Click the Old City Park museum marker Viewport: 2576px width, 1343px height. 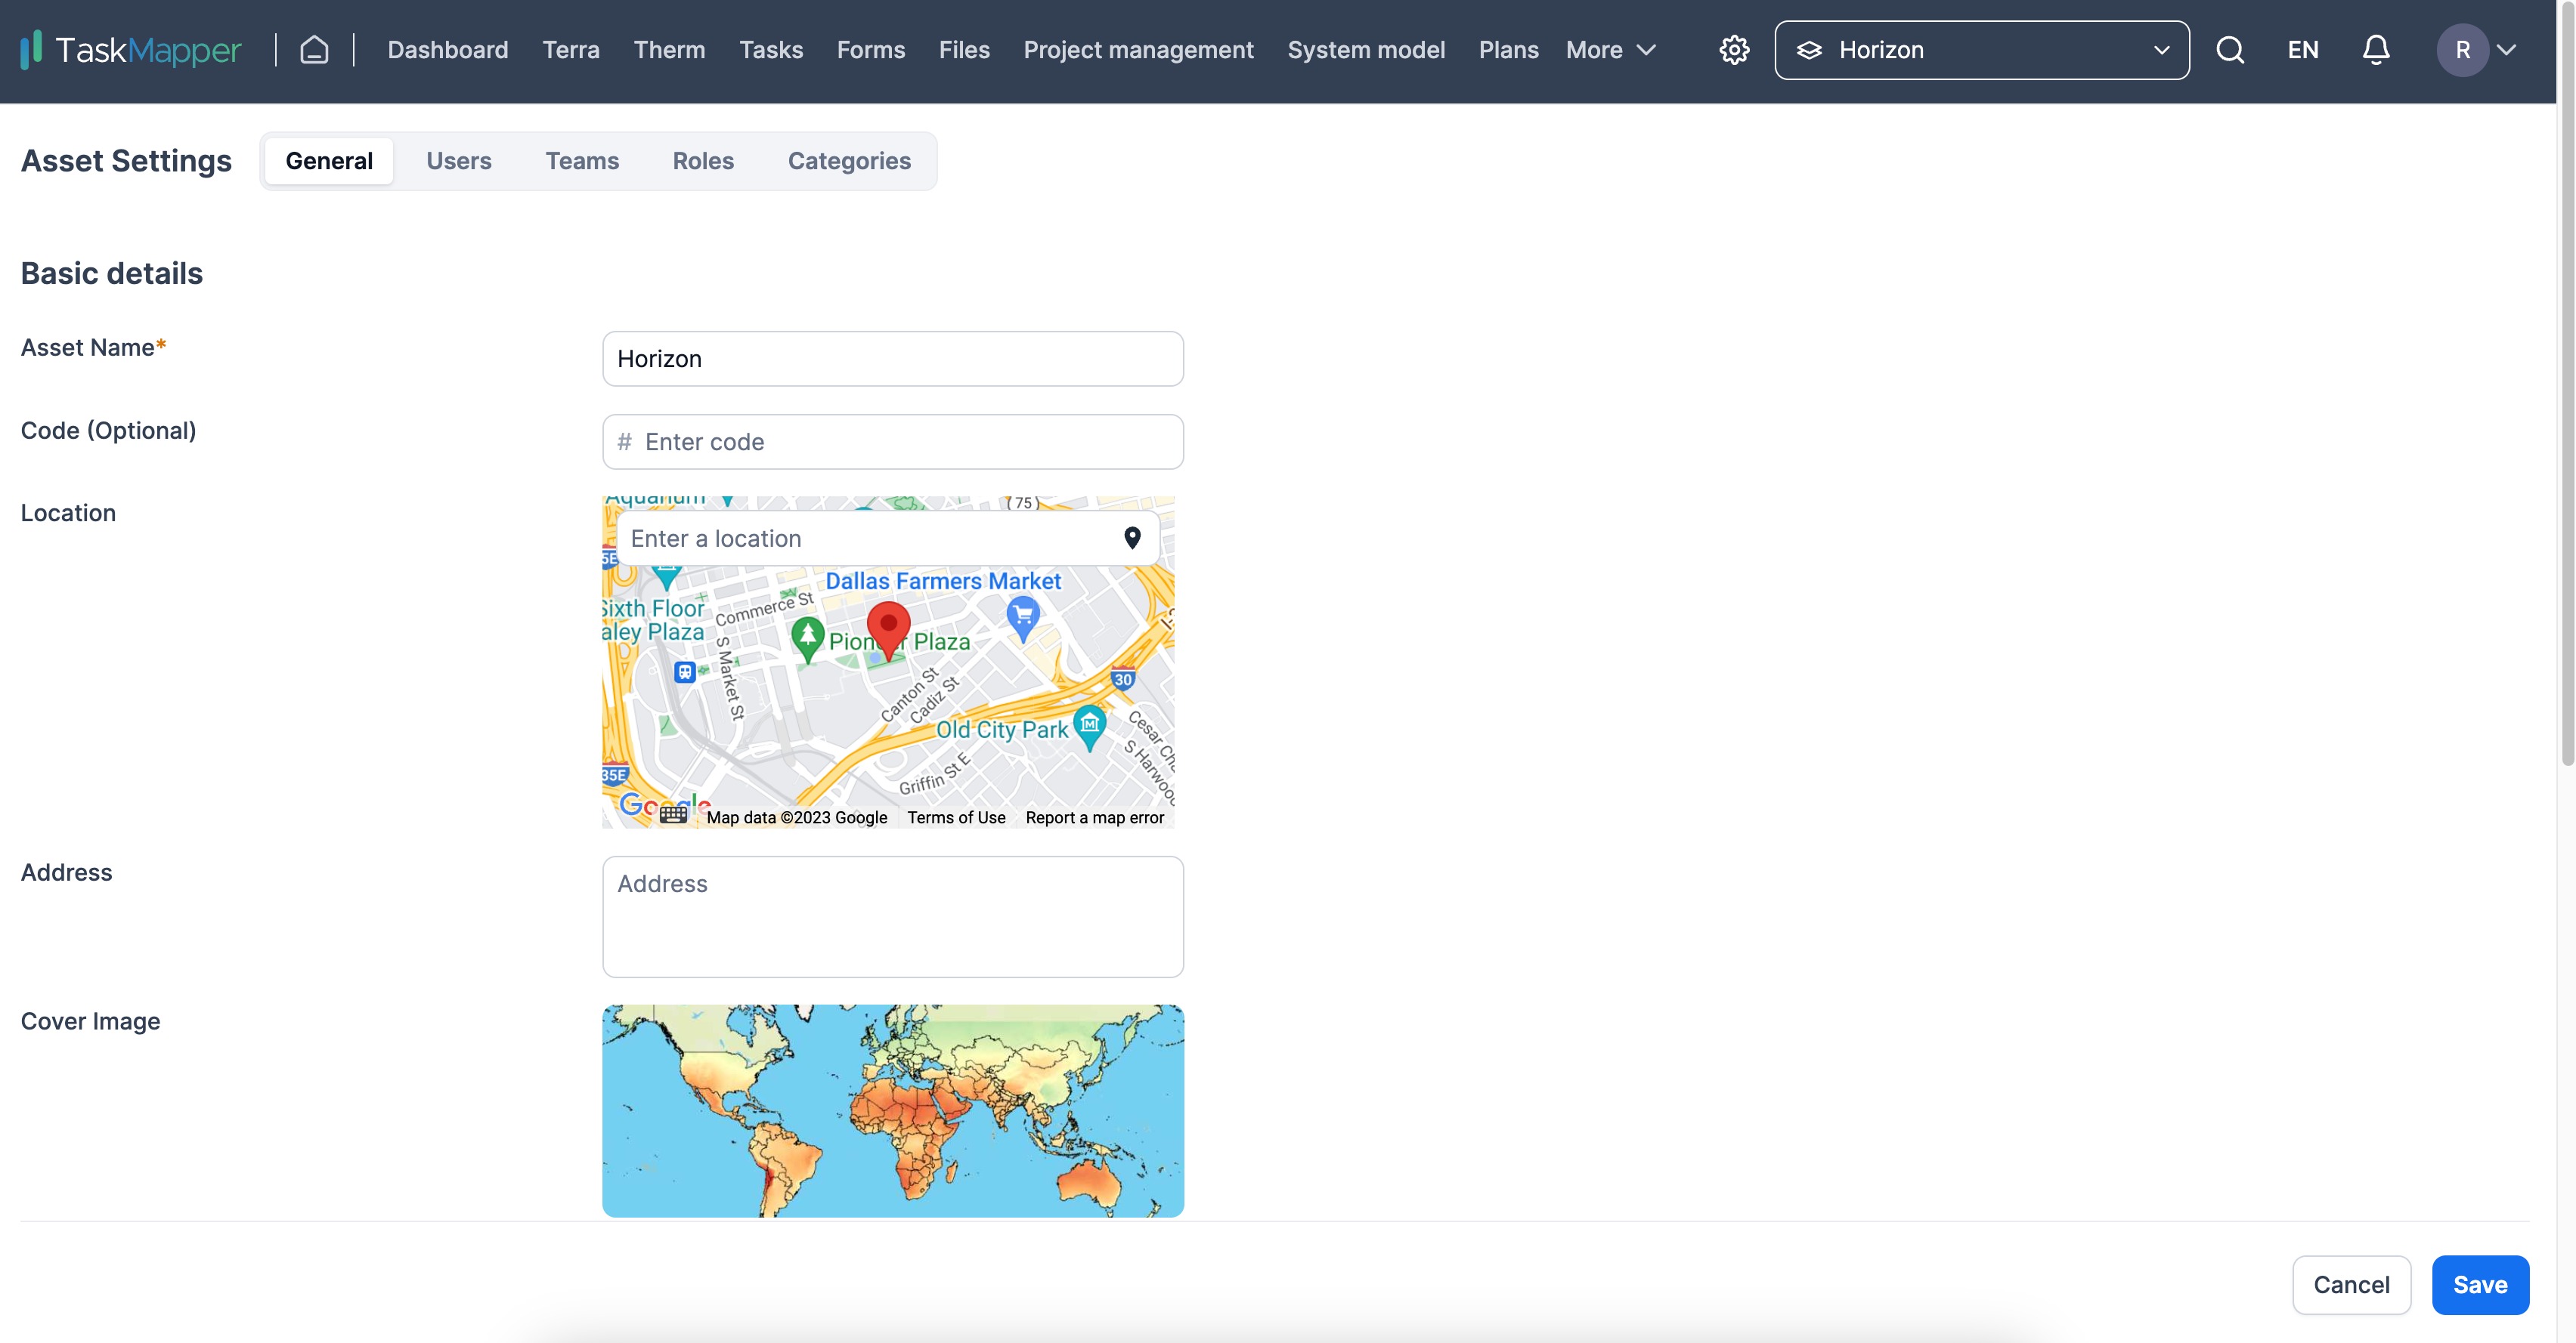(1089, 727)
